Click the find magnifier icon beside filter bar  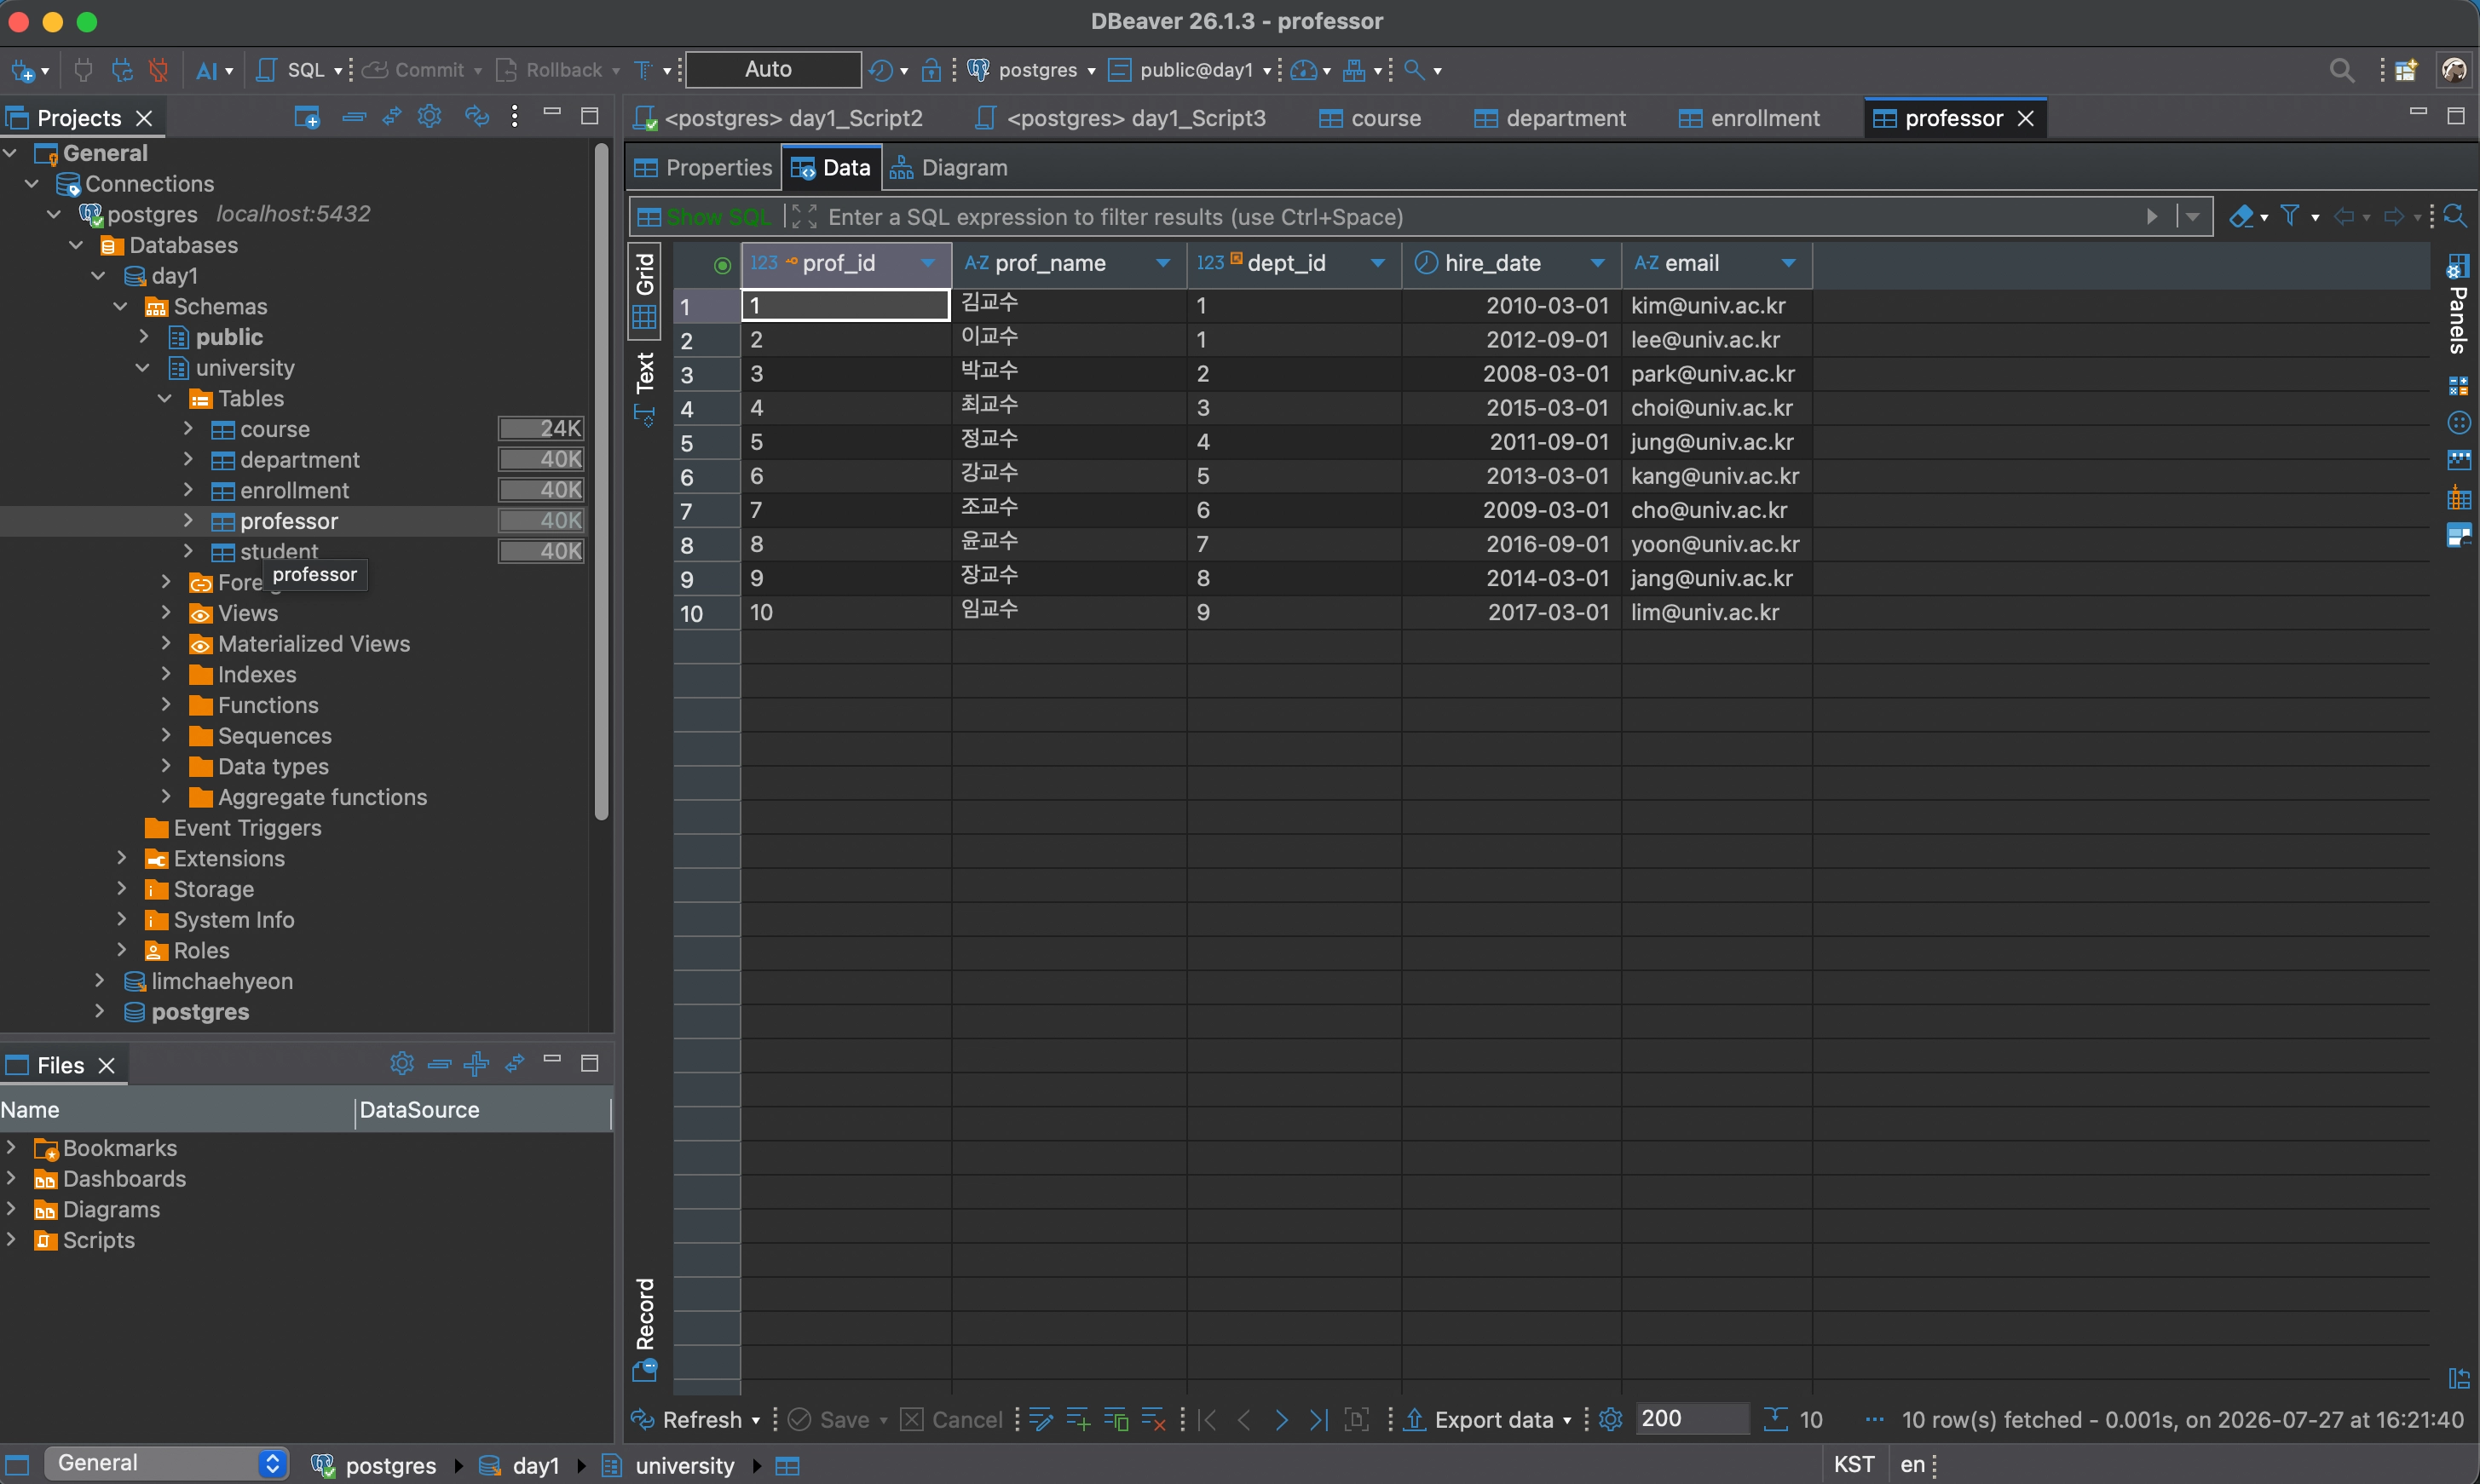click(x=2455, y=216)
